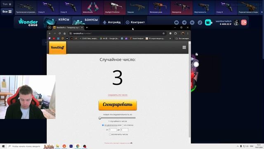Open the TikTok social icon on Wonder Case
Image resolution: width=264 pixels, height=149 pixels.
(x=200, y=22)
